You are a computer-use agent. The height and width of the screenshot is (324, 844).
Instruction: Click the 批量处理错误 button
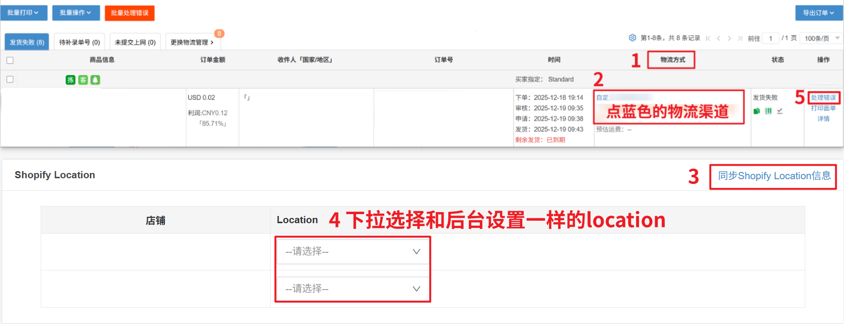[x=130, y=13]
